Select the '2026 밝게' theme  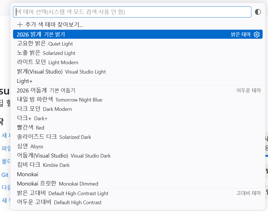pyautogui.click(x=138, y=34)
